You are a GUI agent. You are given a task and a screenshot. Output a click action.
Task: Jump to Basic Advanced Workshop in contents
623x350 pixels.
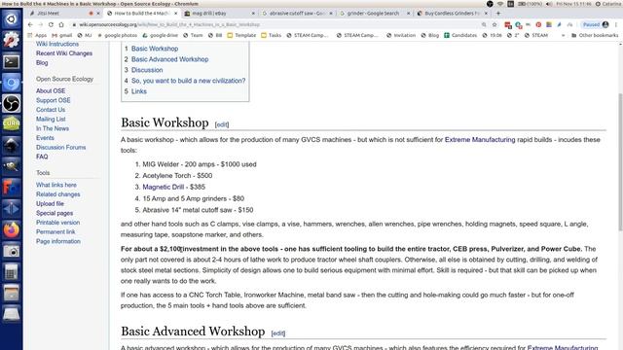169,59
